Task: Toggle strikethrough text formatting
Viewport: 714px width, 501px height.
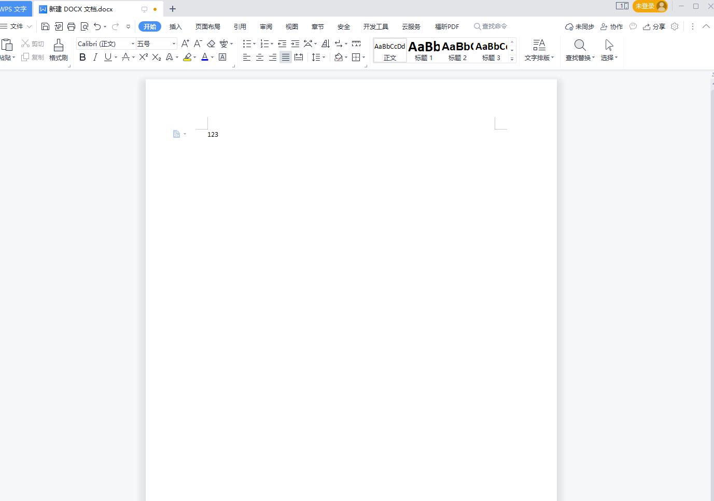Action: coord(125,57)
